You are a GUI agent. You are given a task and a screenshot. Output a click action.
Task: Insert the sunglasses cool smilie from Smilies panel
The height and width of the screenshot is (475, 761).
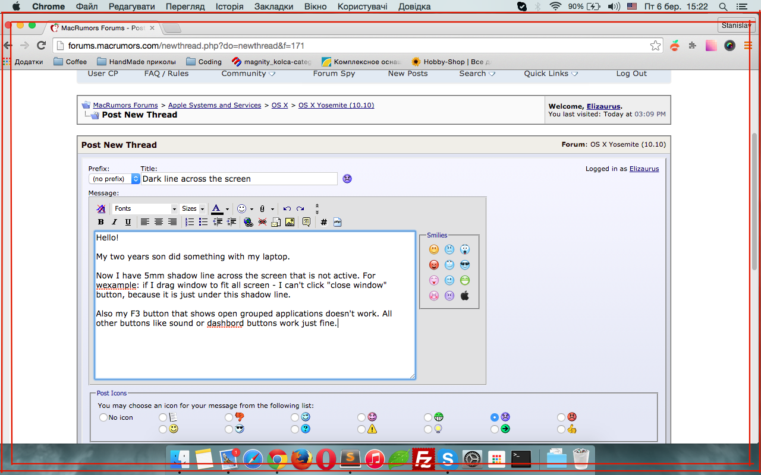(465, 265)
